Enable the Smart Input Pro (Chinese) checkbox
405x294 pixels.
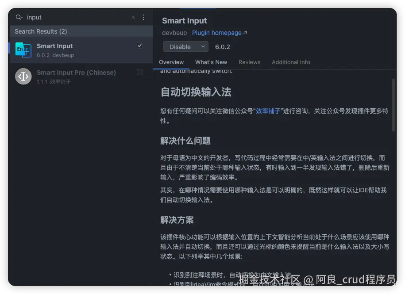coord(140,72)
